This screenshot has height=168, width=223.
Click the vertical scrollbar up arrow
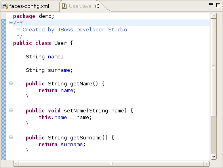click(x=213, y=15)
